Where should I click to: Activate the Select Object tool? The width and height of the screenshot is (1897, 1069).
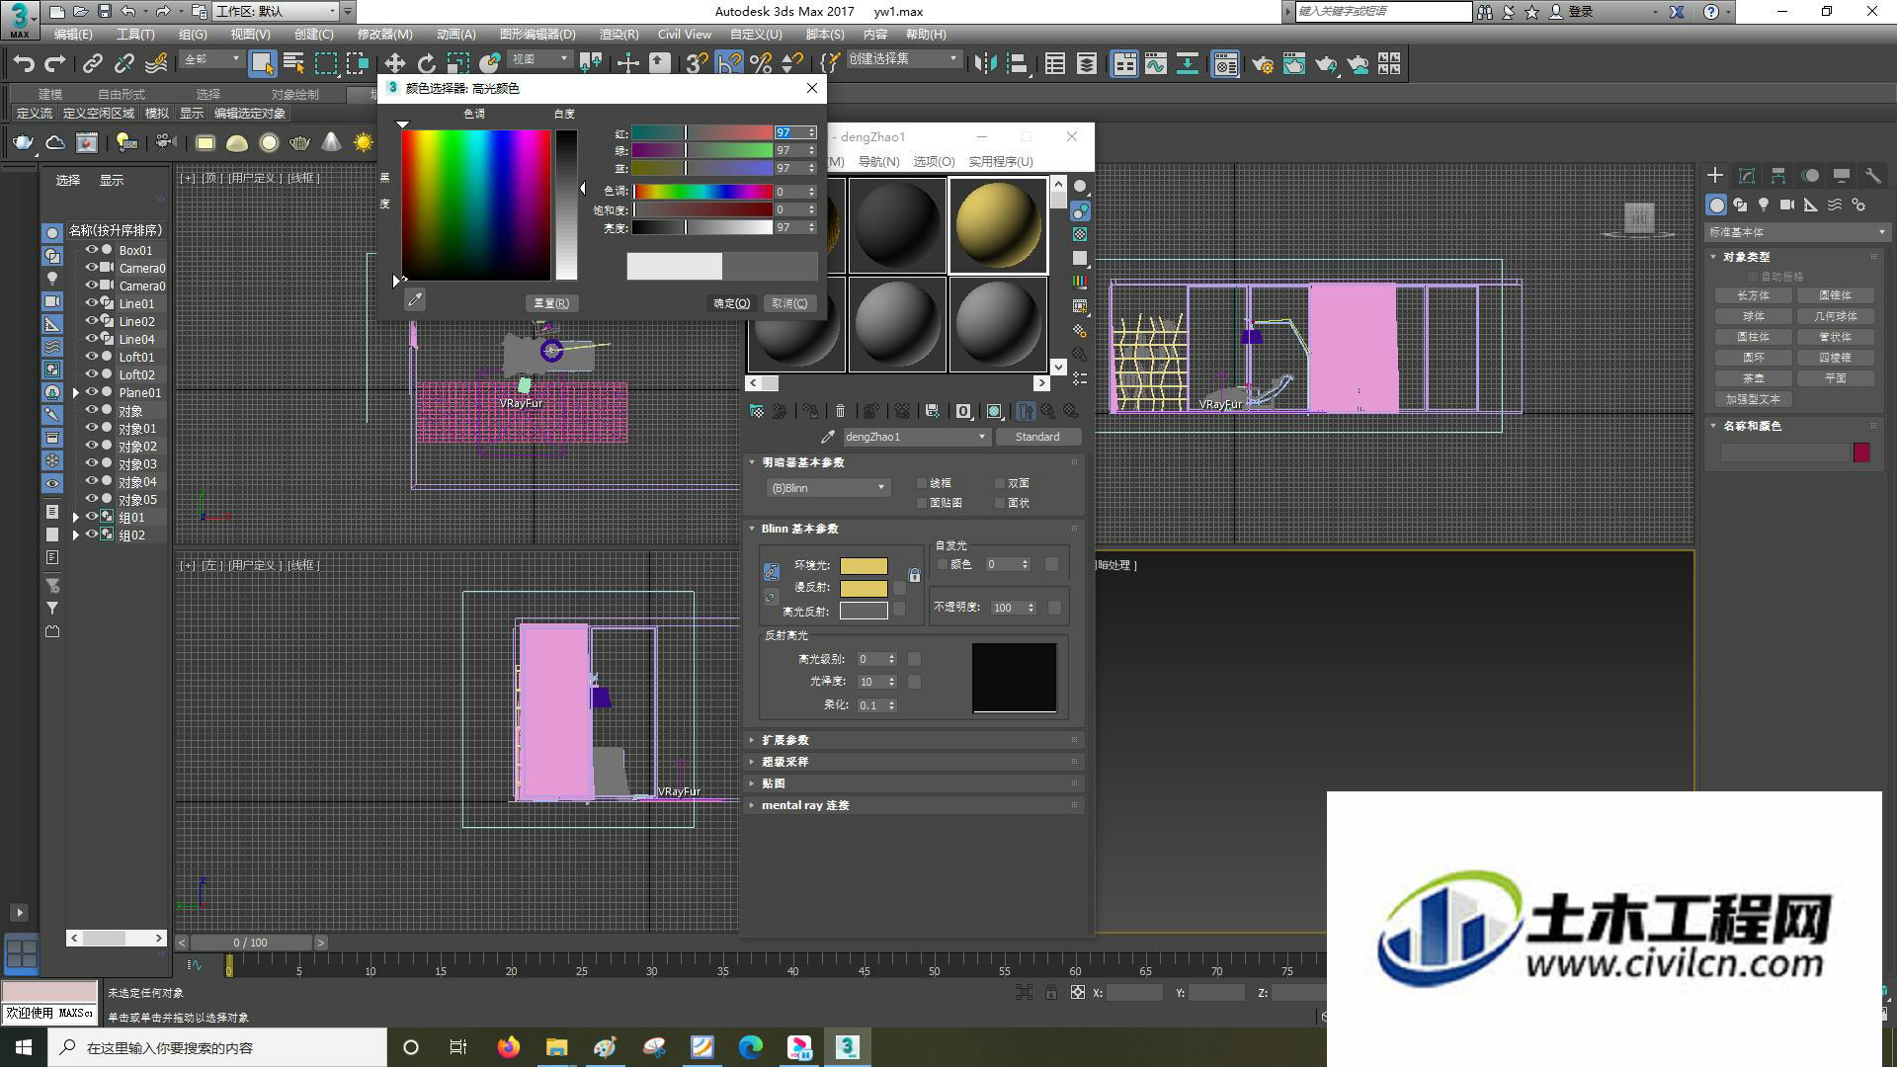click(x=262, y=63)
